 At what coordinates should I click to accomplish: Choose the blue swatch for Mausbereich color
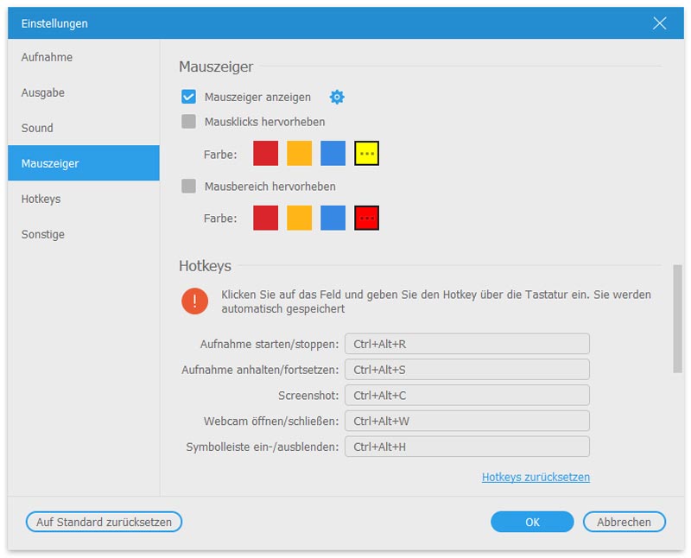pos(333,218)
